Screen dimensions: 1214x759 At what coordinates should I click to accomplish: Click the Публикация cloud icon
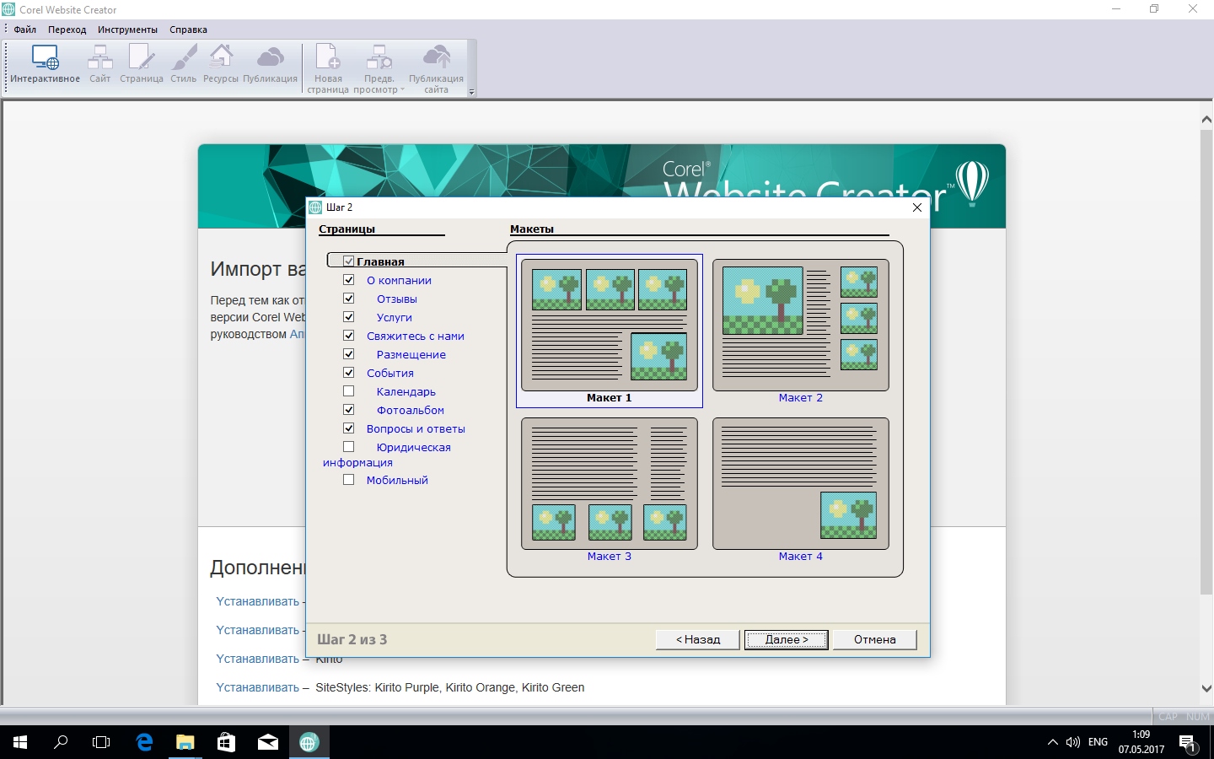coord(271,64)
